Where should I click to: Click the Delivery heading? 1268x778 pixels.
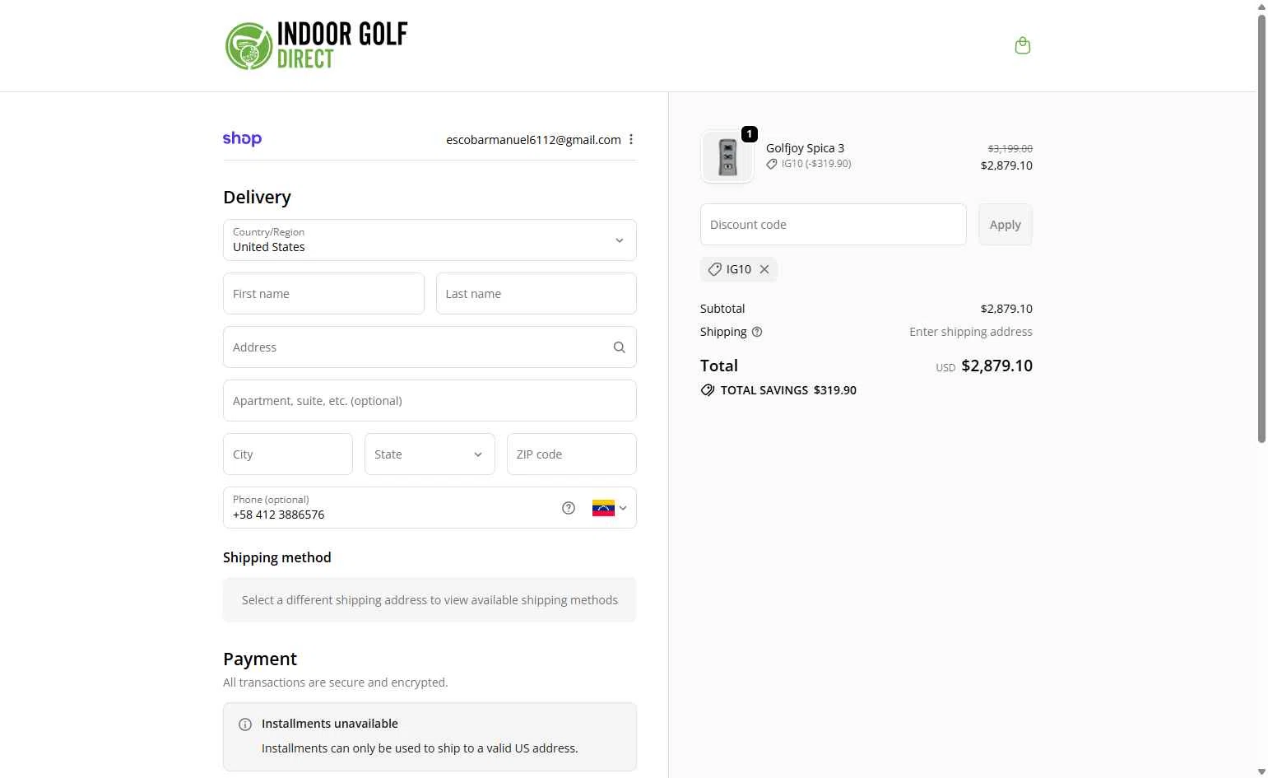[257, 198]
